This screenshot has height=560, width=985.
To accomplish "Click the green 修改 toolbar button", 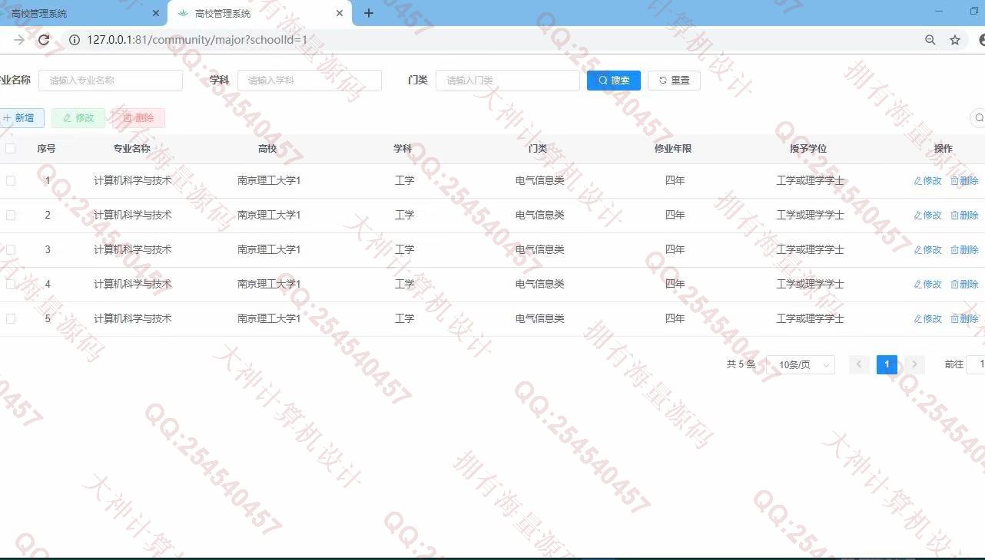I will tap(78, 118).
